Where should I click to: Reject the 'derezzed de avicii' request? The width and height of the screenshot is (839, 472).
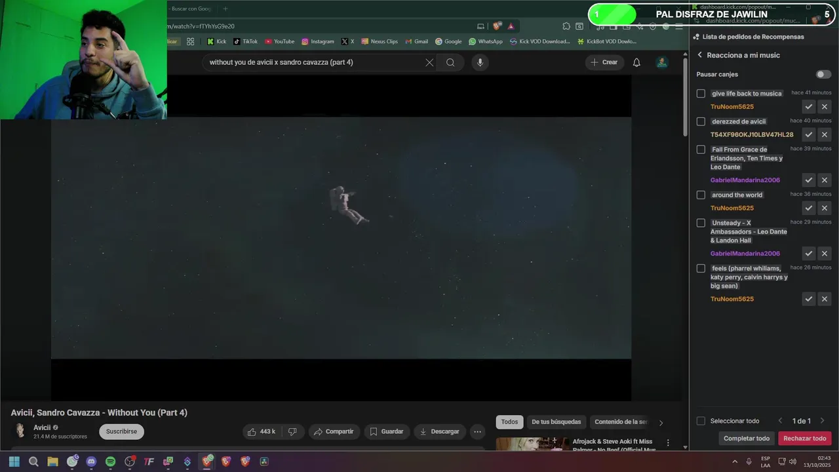tap(825, 134)
